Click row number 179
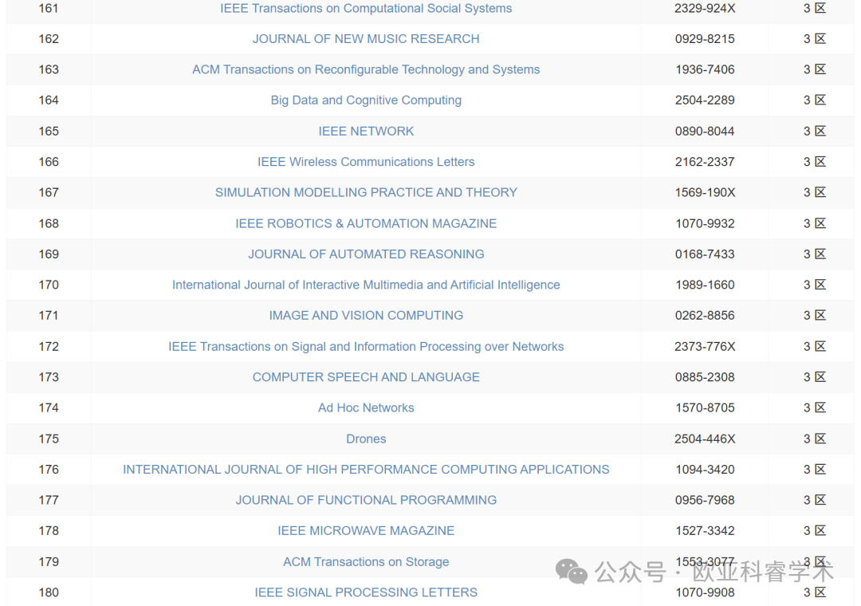861x606 pixels. coord(49,562)
